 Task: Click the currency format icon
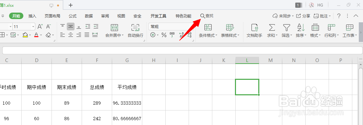click(x=153, y=35)
